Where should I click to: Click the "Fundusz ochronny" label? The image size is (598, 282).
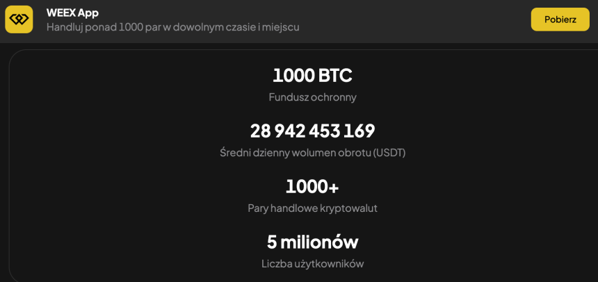312,97
